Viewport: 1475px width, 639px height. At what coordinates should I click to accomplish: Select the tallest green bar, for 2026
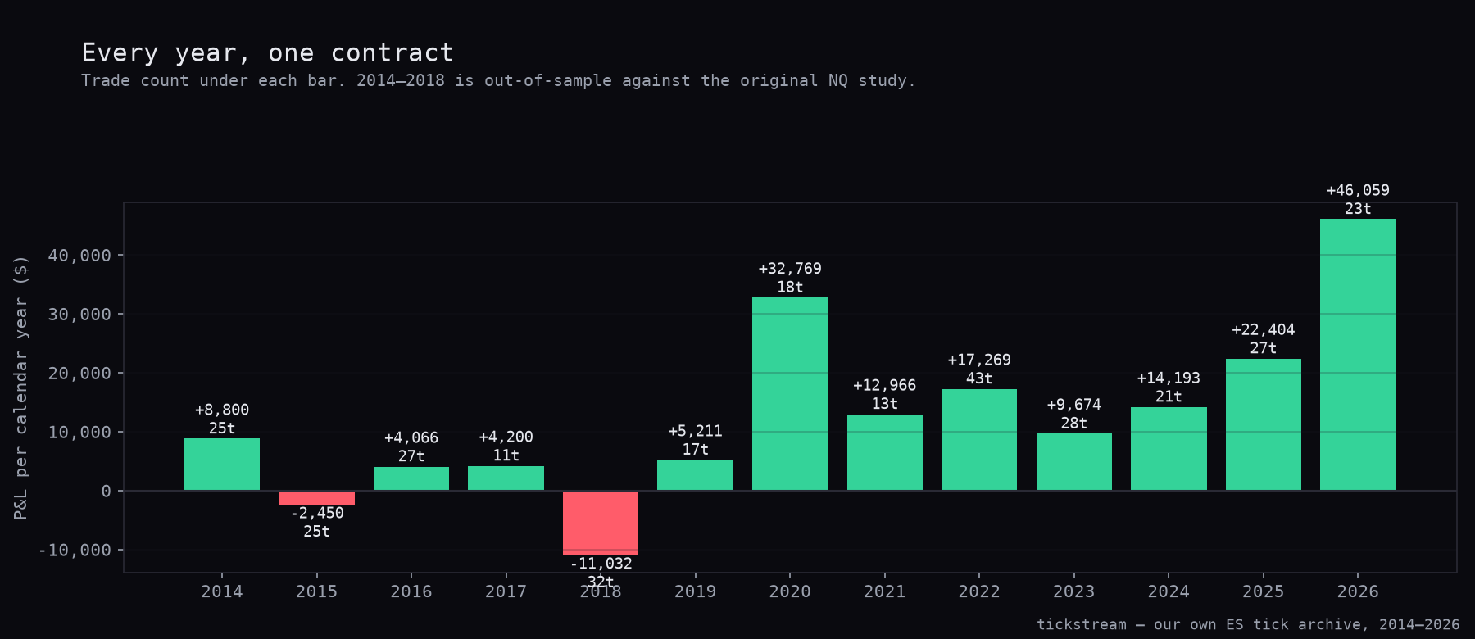click(x=1358, y=355)
